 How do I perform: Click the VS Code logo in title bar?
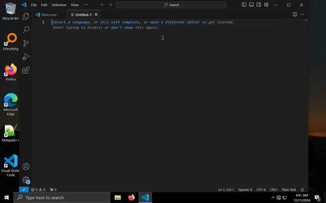24,5
